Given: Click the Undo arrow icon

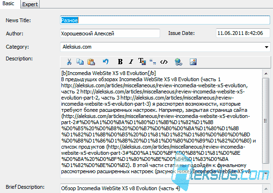Looking at the screenshot, I should (x=106, y=61).
